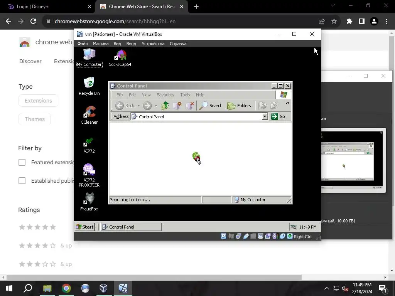Screen dimensions: 395x296
Task: Click the XP Start button
Action: 85,227
